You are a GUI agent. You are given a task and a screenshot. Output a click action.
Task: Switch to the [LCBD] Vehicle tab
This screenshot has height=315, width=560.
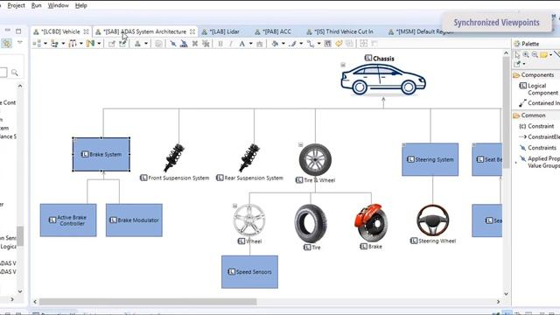(x=60, y=31)
